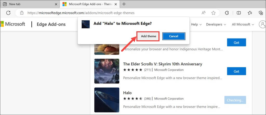This screenshot has height=115, width=266.
Task: Click the Halo icon in the dialog
Action: tap(86, 24)
